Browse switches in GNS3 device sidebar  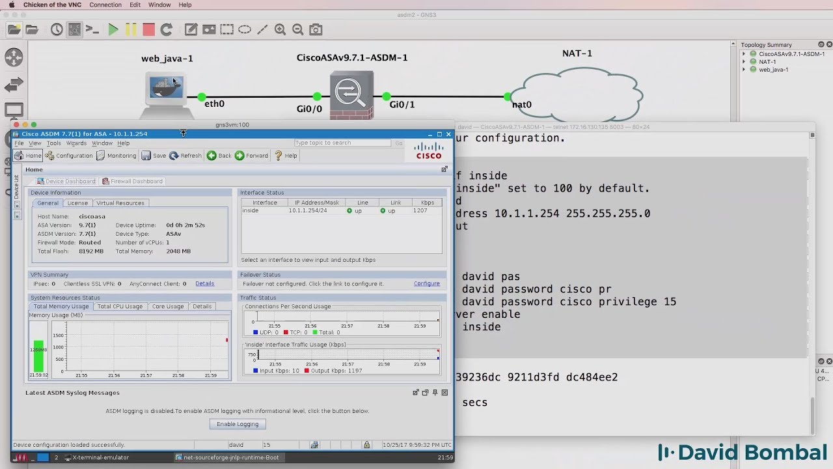pos(14,84)
